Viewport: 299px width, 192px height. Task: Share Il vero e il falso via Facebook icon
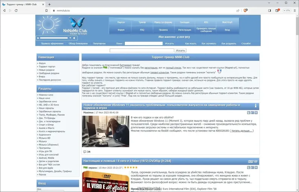point(252,167)
